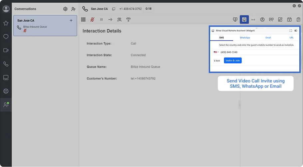
Task: Open the consult participants icon
Action: 119,20
